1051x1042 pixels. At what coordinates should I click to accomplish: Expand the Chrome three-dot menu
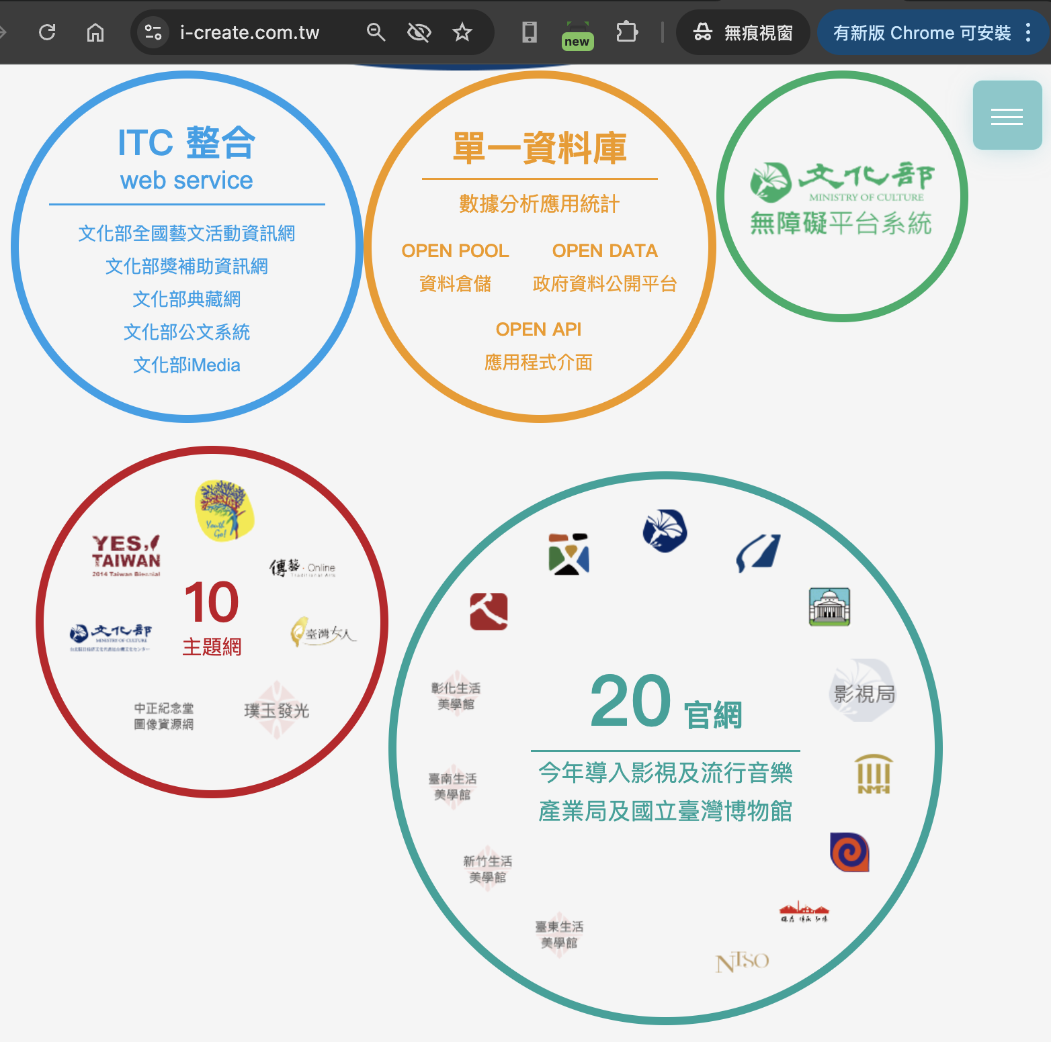click(1028, 32)
